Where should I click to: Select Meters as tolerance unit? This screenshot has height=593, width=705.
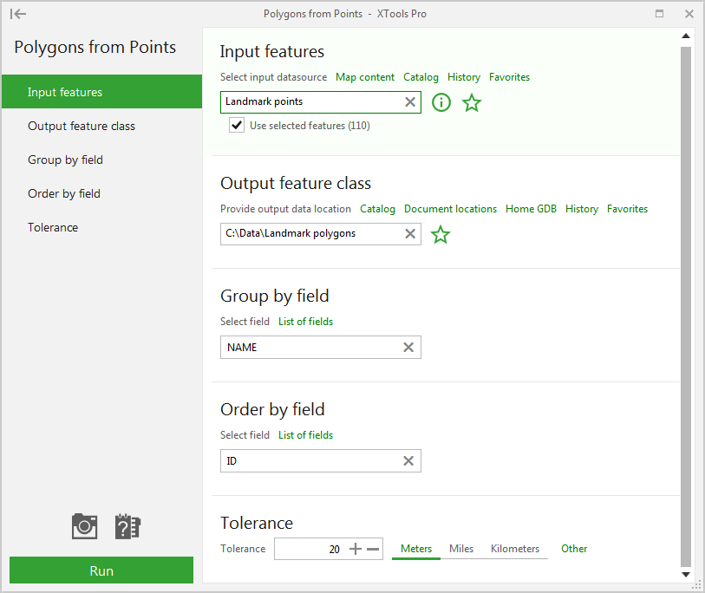(x=416, y=549)
